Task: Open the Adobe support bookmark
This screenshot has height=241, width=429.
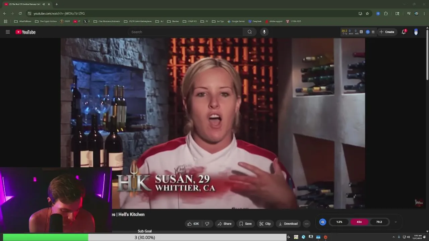Action: [x=274, y=21]
